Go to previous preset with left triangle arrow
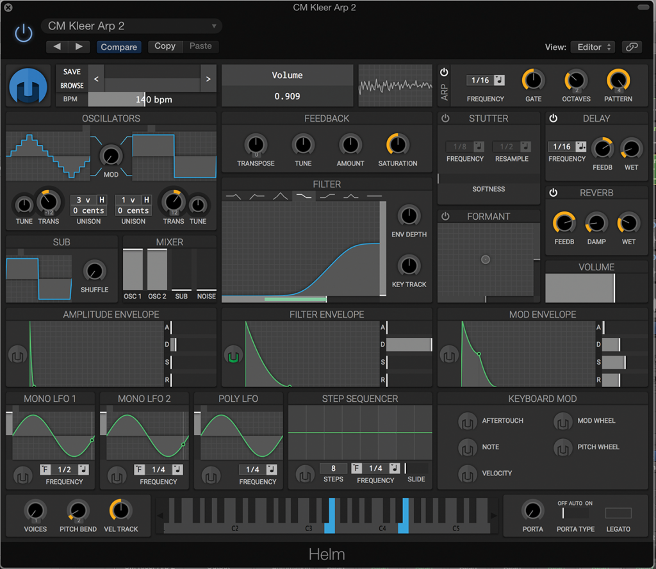Screen dimensions: 656x569 [x=57, y=46]
